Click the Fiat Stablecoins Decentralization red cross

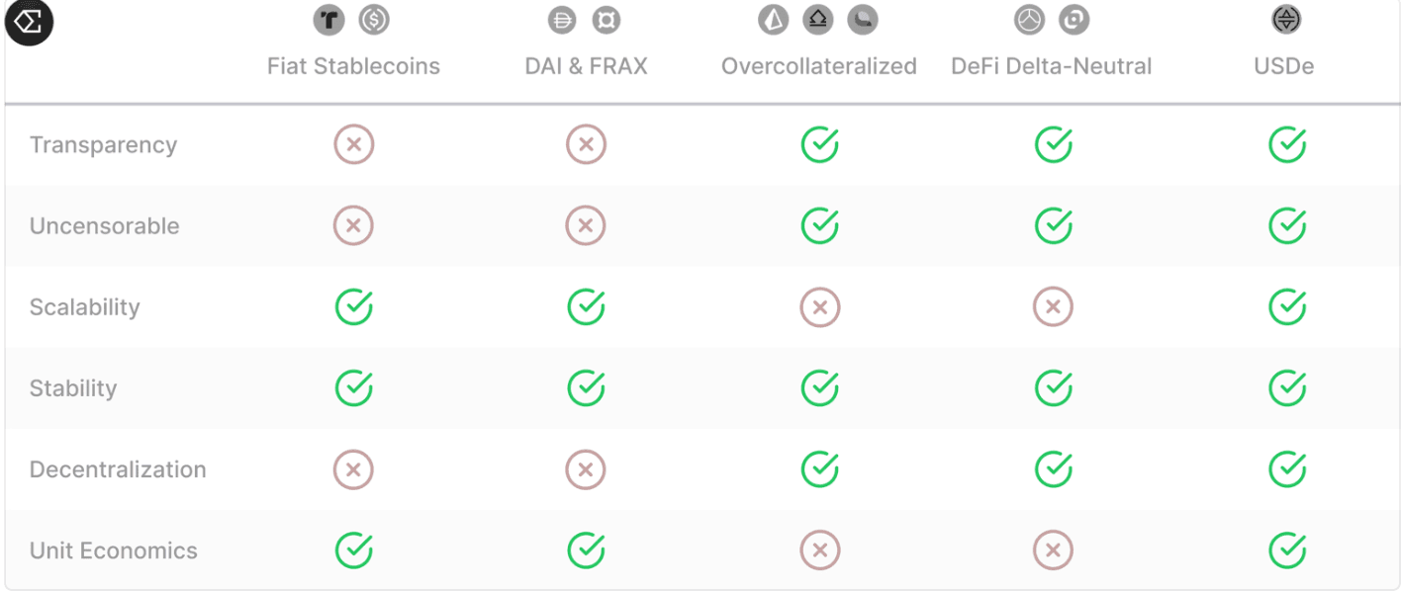(x=353, y=469)
